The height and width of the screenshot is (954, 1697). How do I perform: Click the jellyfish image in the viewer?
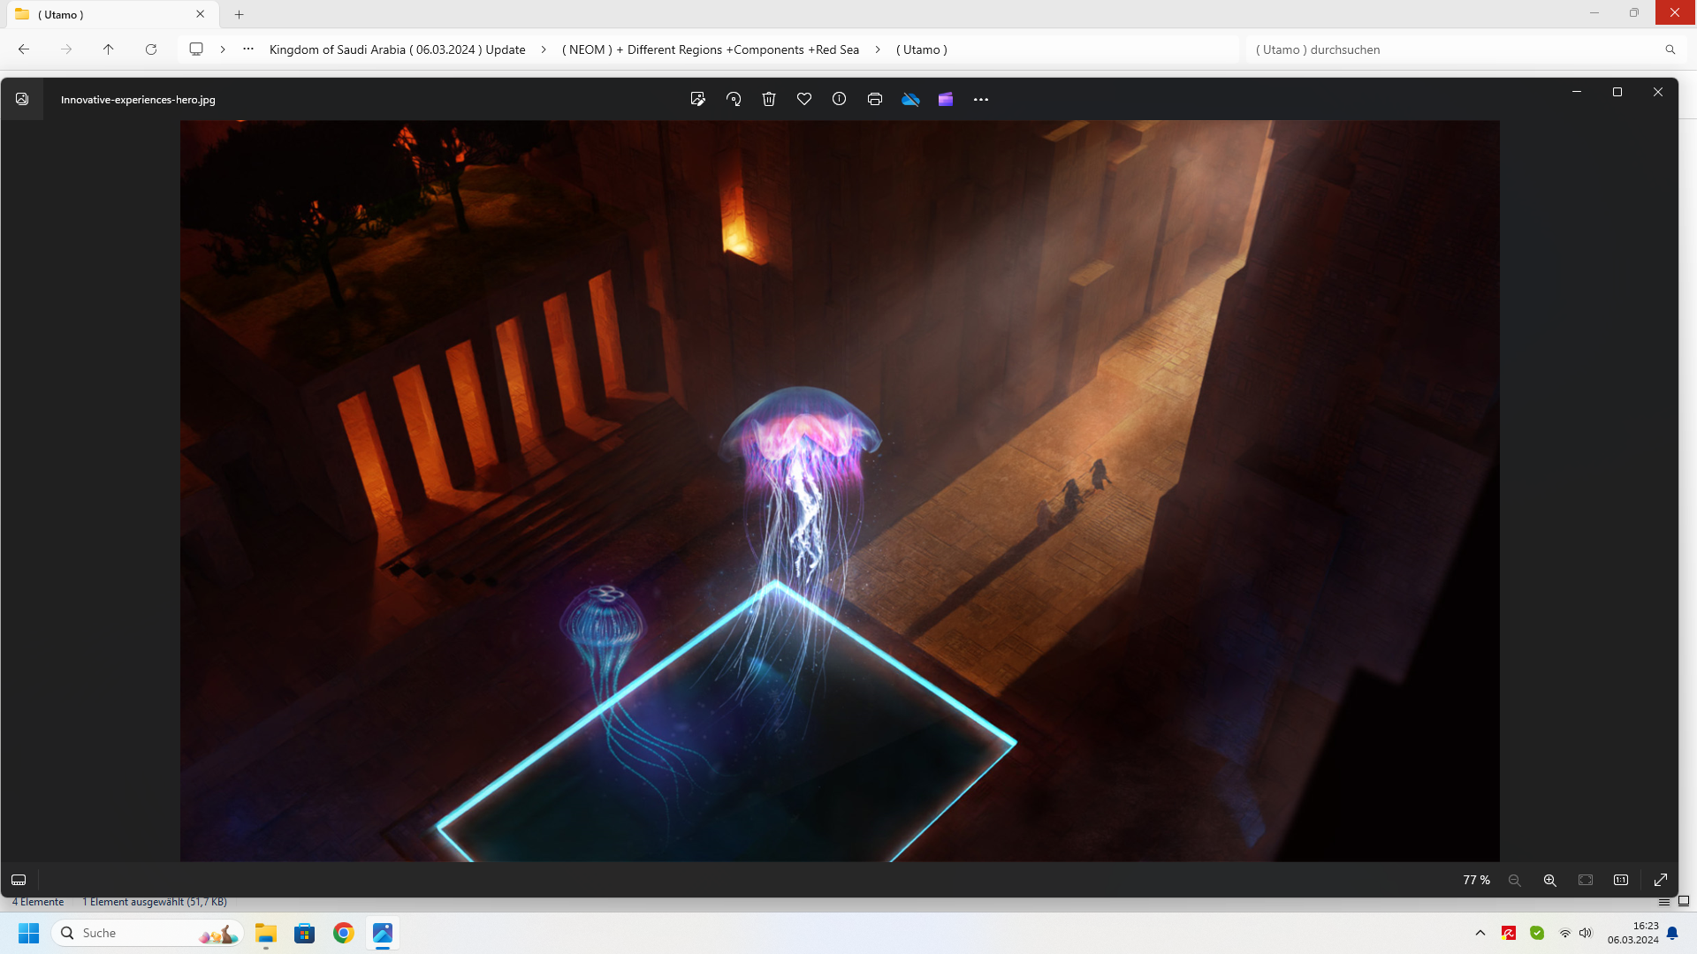(x=840, y=491)
